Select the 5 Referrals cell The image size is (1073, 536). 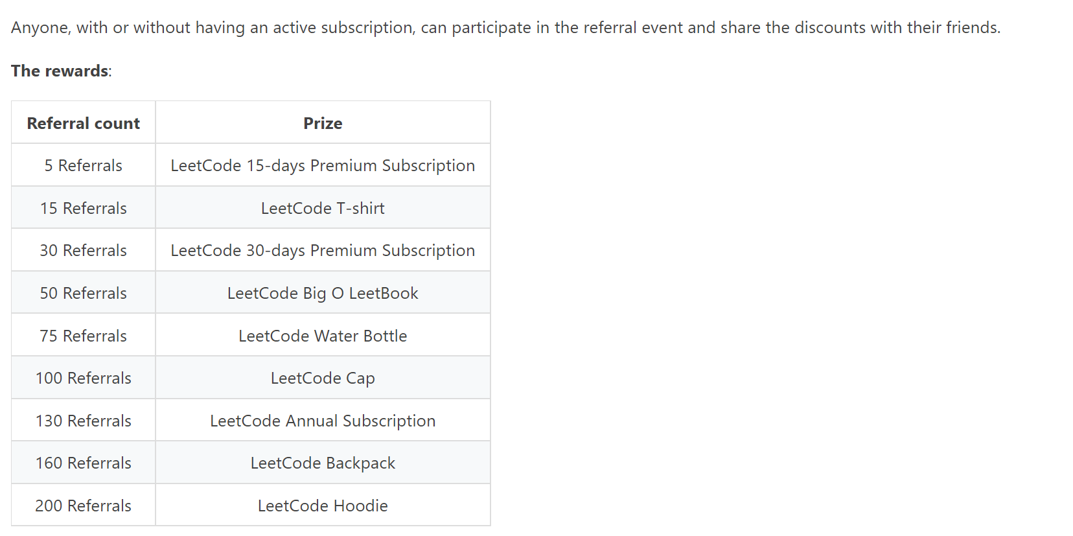point(84,165)
